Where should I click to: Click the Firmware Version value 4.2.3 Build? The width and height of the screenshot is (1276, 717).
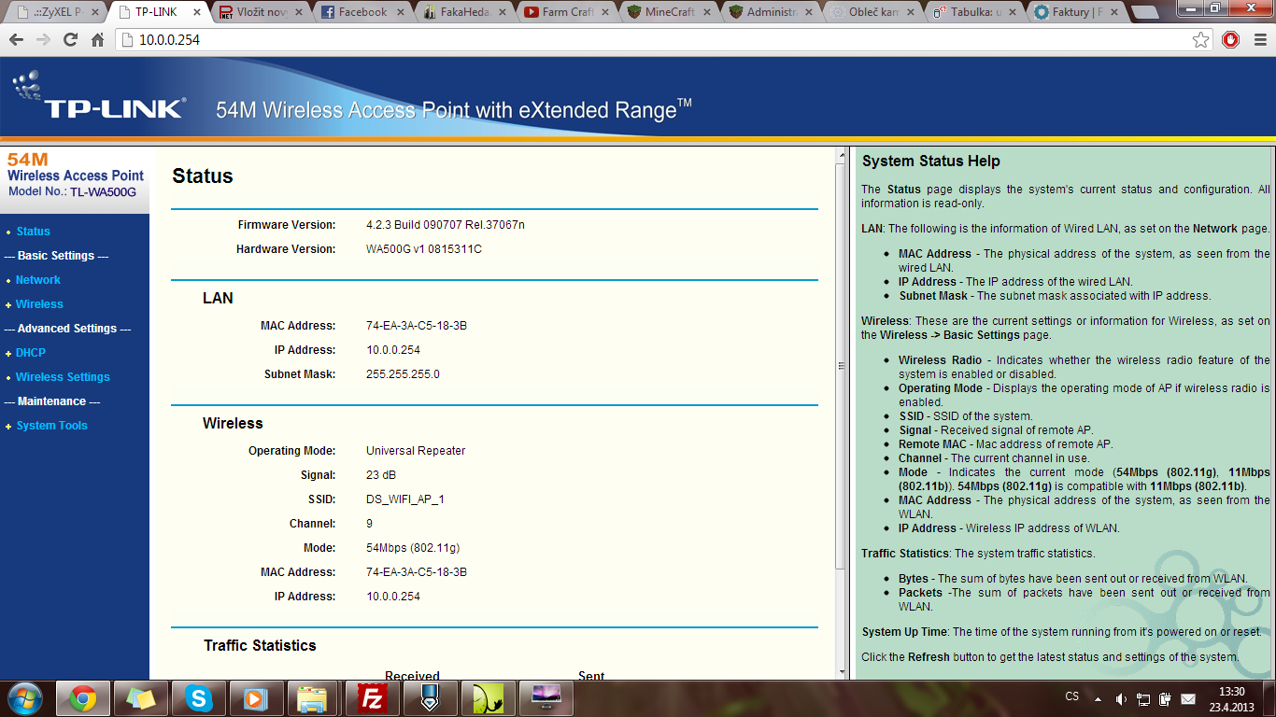click(x=446, y=225)
